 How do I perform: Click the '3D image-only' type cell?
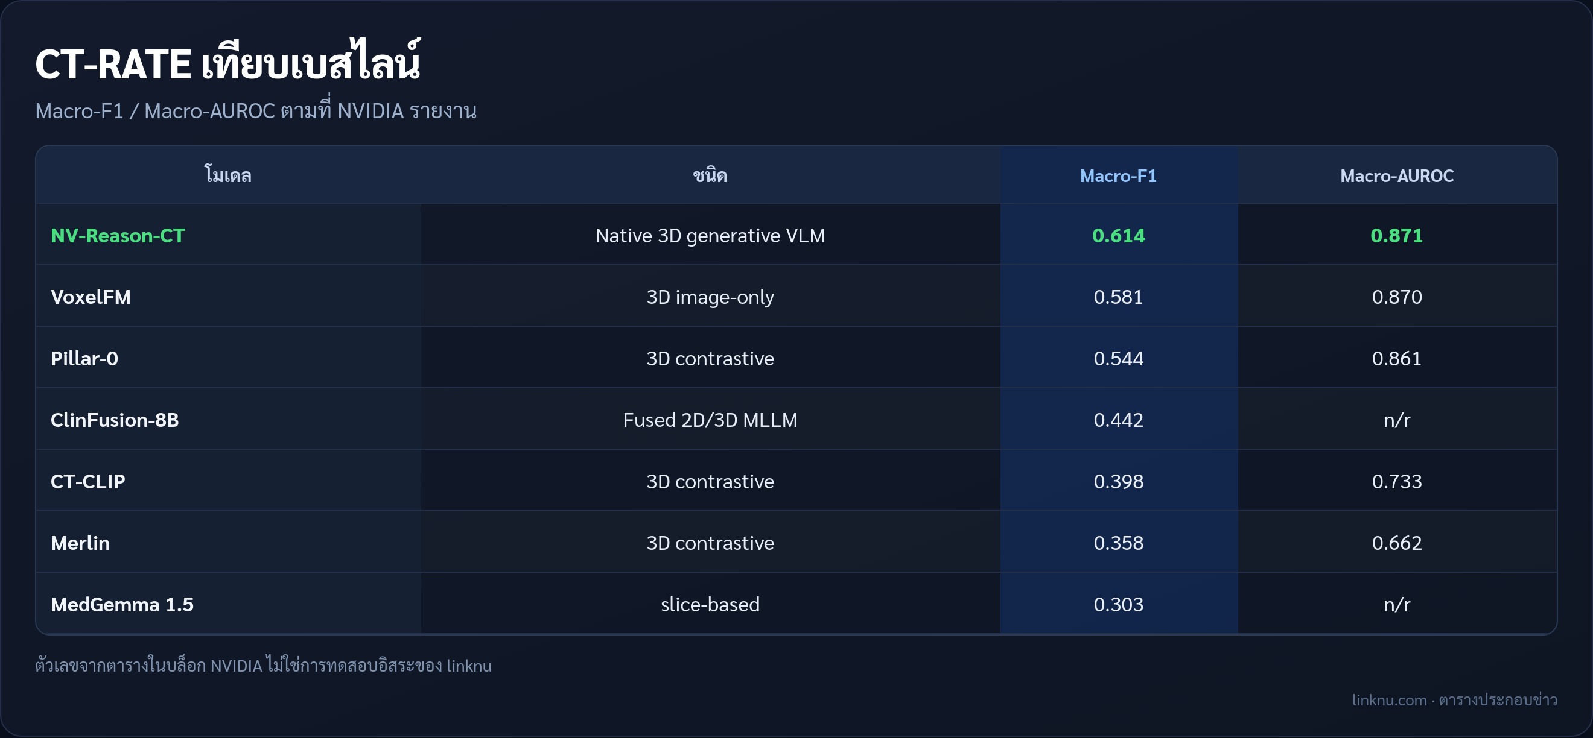[x=710, y=297]
